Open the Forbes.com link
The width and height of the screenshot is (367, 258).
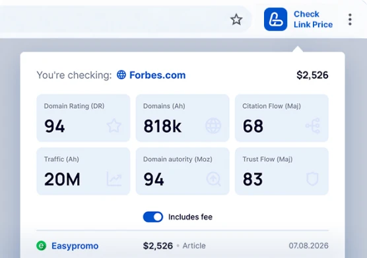[158, 75]
